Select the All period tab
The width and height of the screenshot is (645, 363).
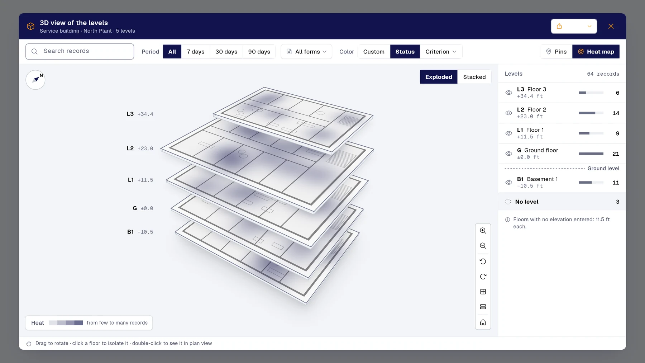point(172,52)
